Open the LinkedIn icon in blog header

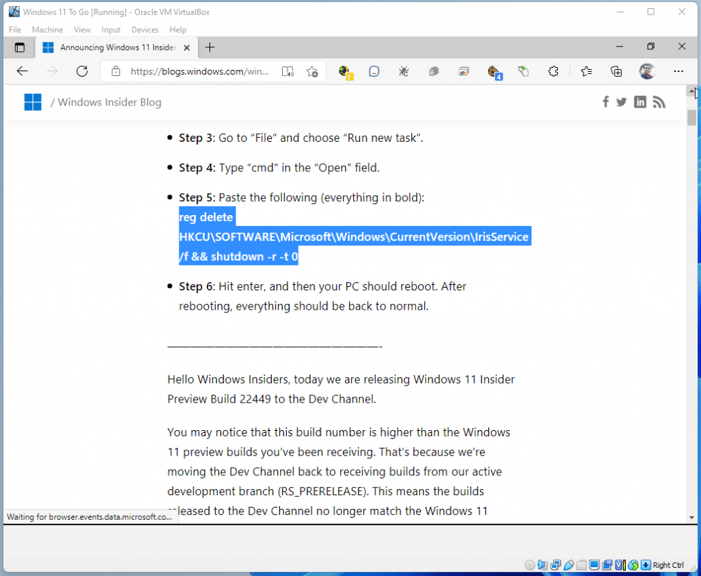tap(640, 102)
